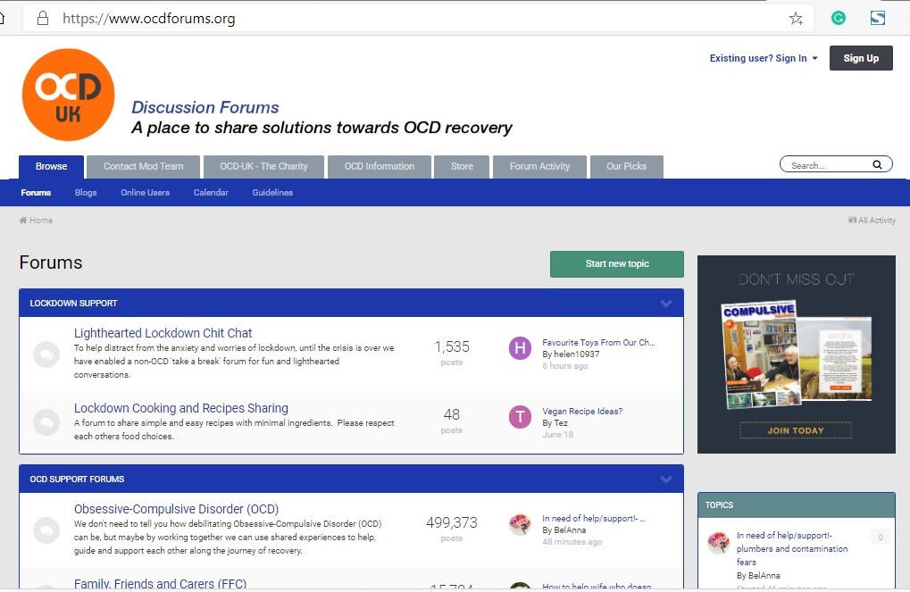Select Calendar in the sub-navigation menu

click(x=211, y=192)
